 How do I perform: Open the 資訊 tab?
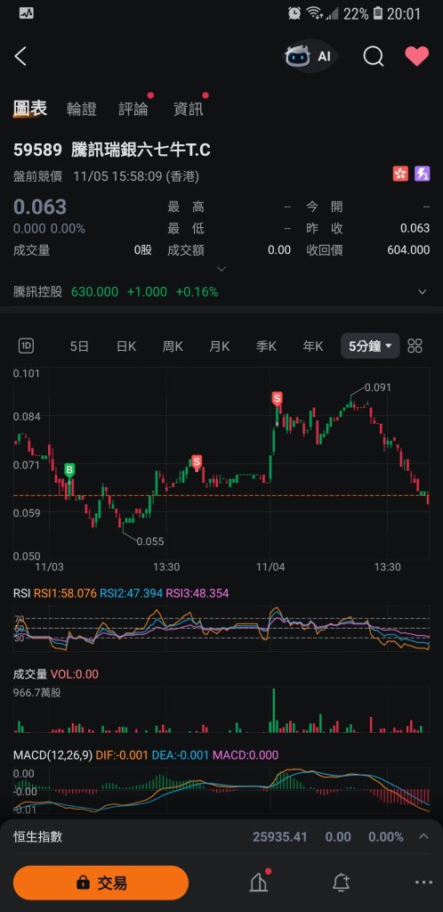(188, 109)
